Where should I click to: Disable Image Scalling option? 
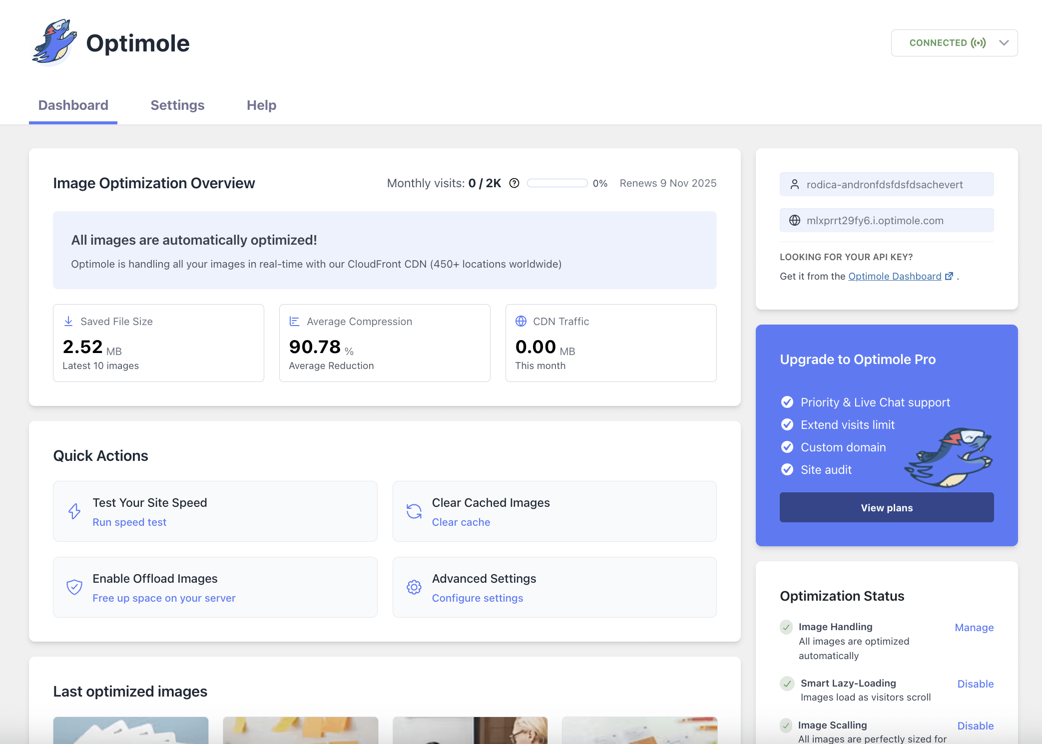pos(975,726)
